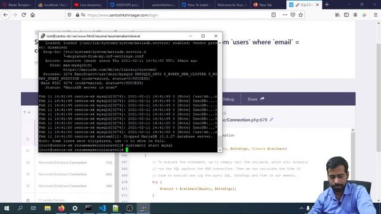Click the browser page vertical scrollbar
Viewport: 381px width, 214px height.
click(379, 97)
